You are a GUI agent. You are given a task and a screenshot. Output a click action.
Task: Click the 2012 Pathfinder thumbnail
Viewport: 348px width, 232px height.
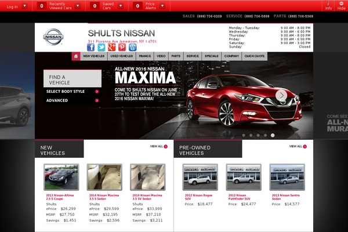pyautogui.click(x=244, y=177)
